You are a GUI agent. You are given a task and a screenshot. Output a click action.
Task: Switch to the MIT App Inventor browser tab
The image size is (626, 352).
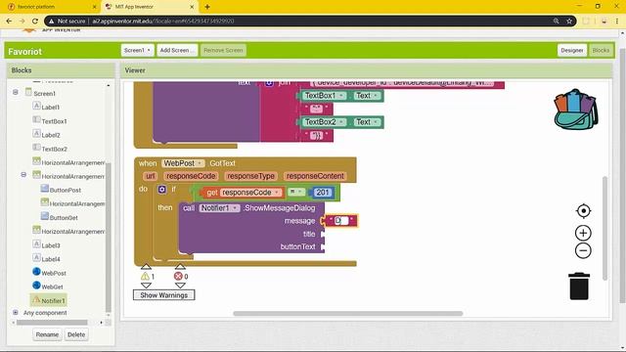149,7
